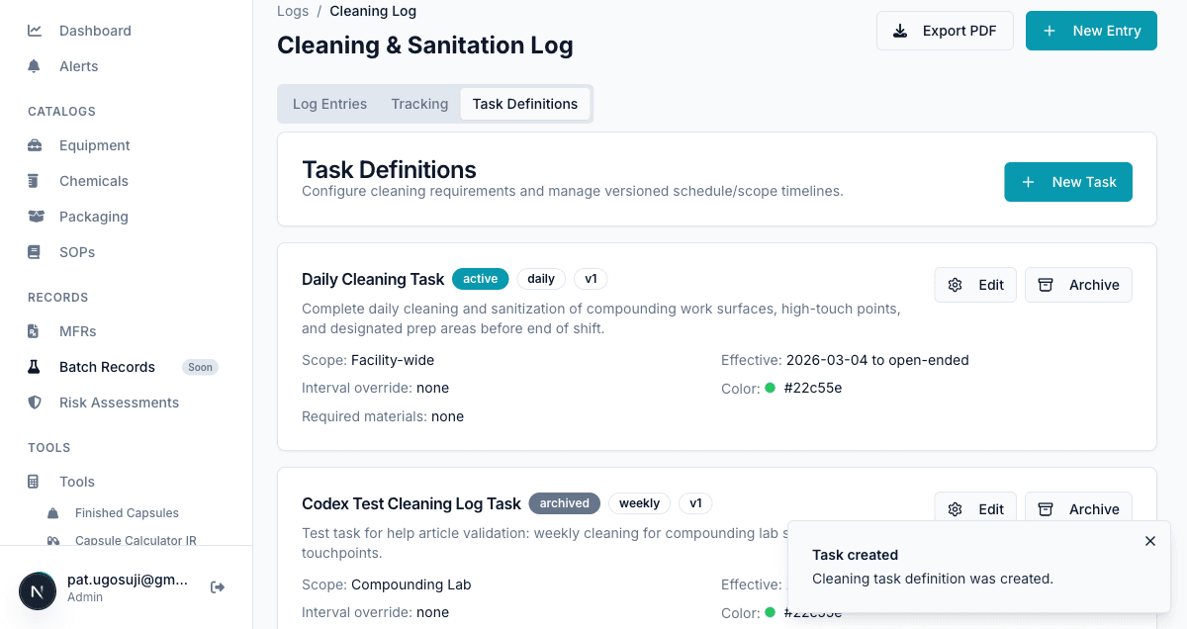This screenshot has height=629, width=1187.
Task: Click the Archive icon on Codex Test task
Action: [1046, 508]
